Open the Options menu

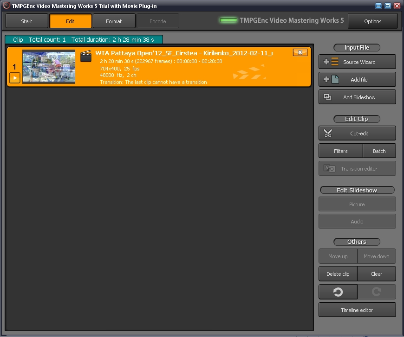(x=372, y=21)
